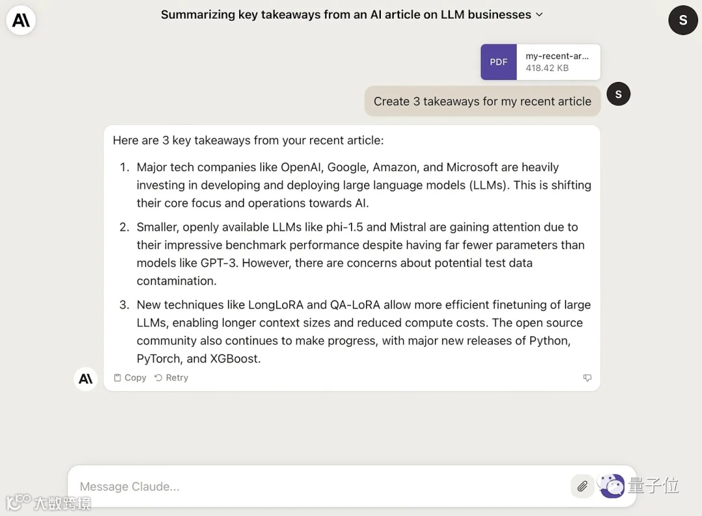The image size is (702, 516).
Task: Select the message 'Create 3 takeaways for my recent article'
Action: 482,101
